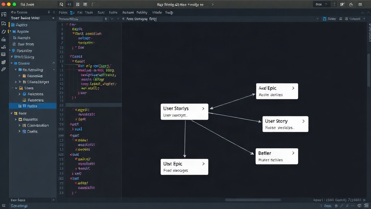Image resolution: width=371 pixels, height=209 pixels.
Task: Click the horizontal scrollbar thumb below diagram
Action: click(253, 200)
